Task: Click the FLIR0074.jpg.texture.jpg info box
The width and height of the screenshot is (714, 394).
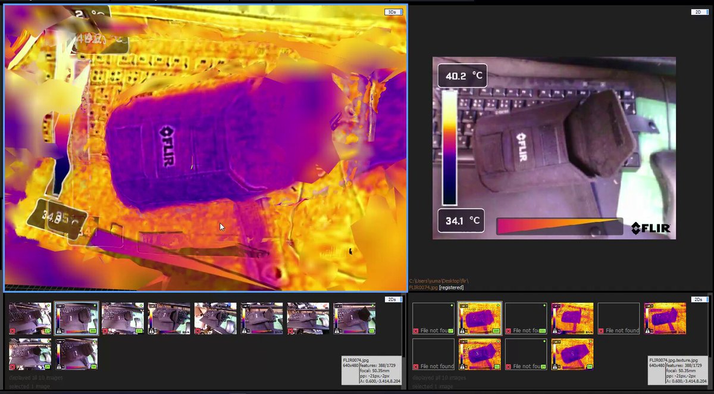Action: coord(678,370)
